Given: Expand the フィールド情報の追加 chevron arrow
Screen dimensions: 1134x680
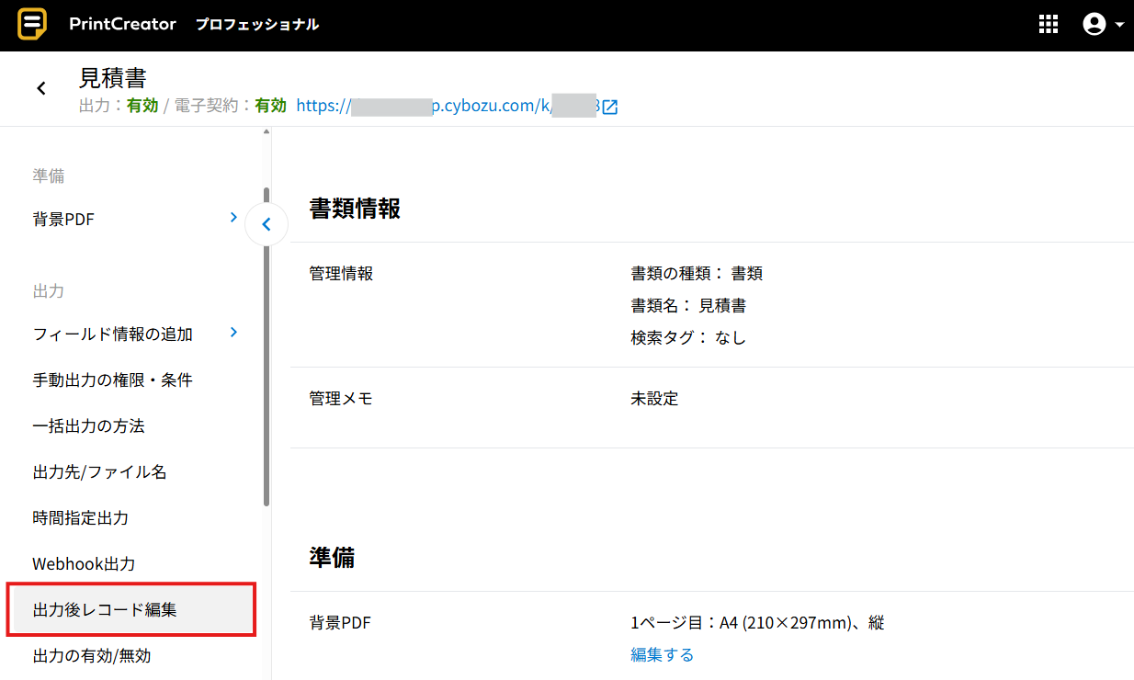Looking at the screenshot, I should click(x=233, y=333).
